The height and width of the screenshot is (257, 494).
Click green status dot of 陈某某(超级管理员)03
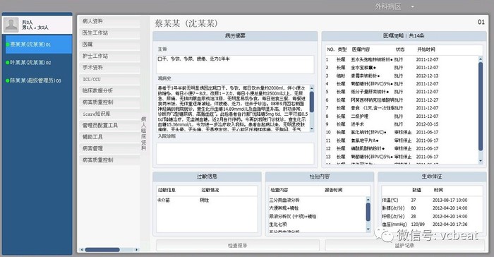(7, 80)
